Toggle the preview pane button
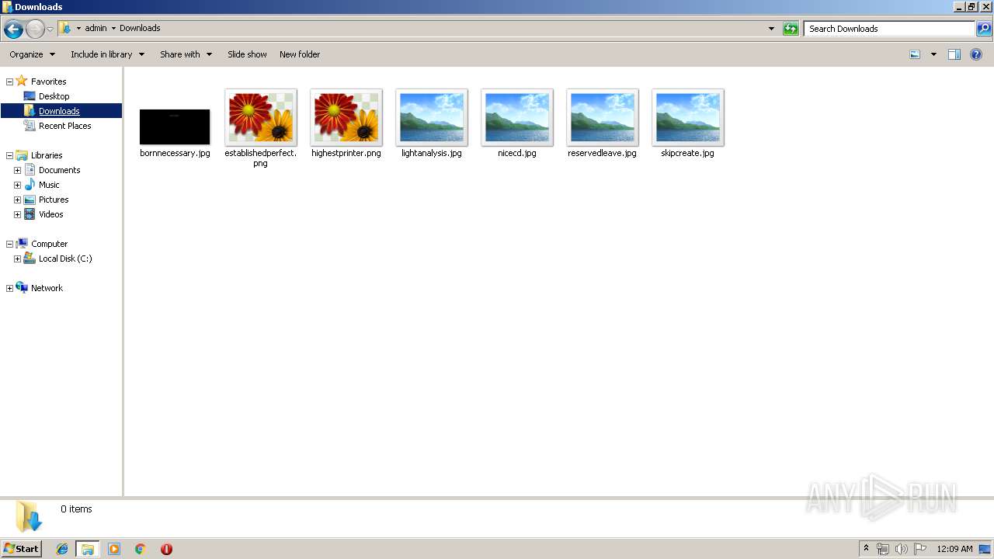This screenshot has width=994, height=559. click(954, 54)
